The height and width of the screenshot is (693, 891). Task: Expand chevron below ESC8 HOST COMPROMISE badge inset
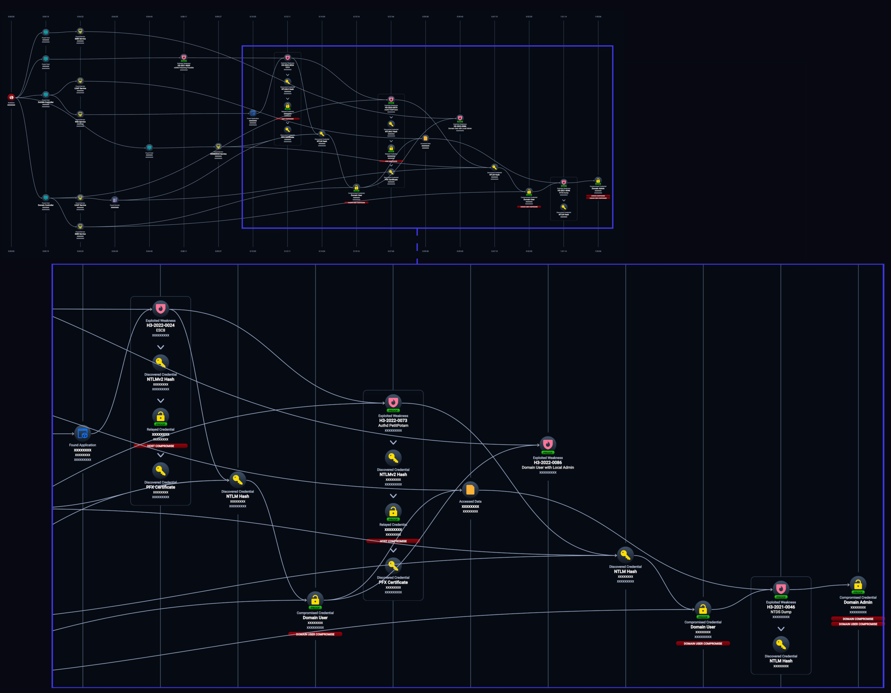click(x=161, y=455)
